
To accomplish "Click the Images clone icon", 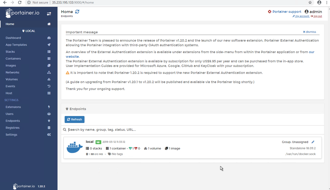I will (x=49, y=65).
